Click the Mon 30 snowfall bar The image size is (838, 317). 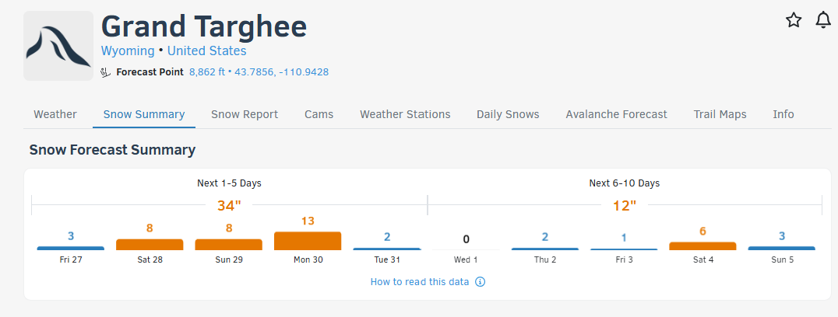[x=308, y=241]
